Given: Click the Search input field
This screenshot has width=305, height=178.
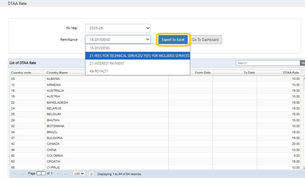Looking at the screenshot, I should tap(268, 63).
